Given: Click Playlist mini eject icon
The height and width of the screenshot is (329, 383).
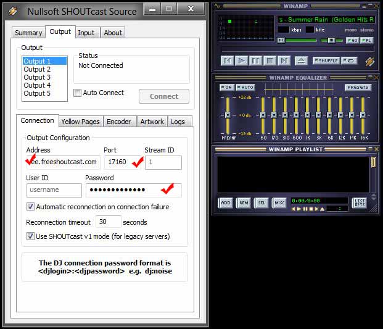Looking at the screenshot, I should 323,209.
